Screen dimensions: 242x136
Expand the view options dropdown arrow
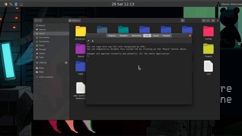coord(208,20)
